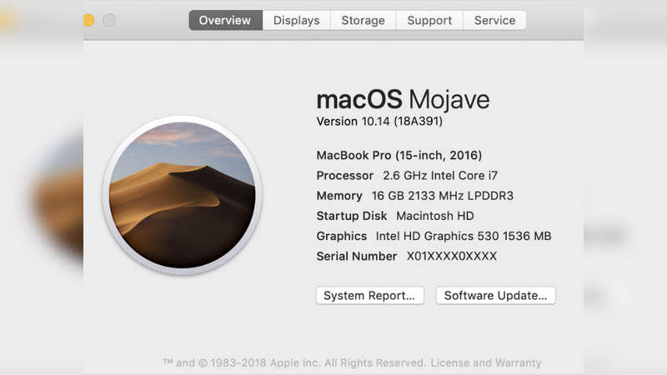This screenshot has width=667, height=375.
Task: Minimize window with the yellow button
Action: coord(88,20)
